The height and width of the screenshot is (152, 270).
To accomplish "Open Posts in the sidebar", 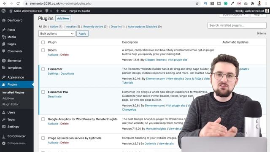I will pyautogui.click(x=11, y=30).
